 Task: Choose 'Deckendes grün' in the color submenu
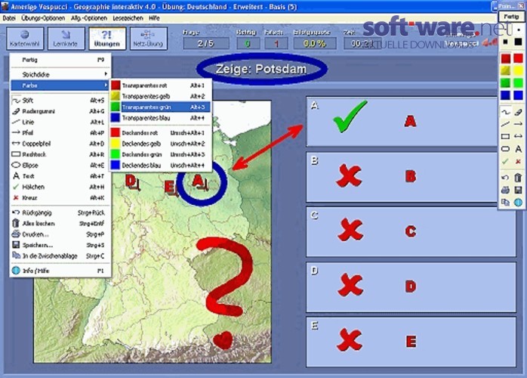pos(161,154)
